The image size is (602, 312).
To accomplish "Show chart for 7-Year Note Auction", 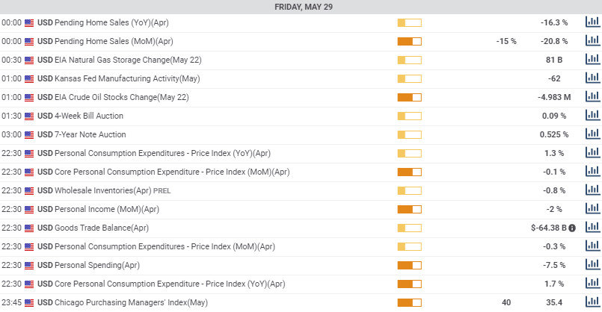I will tap(592, 134).
